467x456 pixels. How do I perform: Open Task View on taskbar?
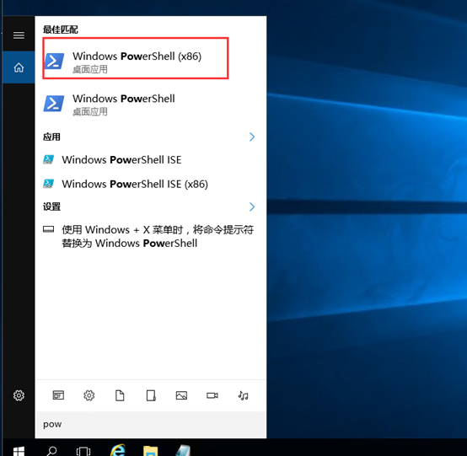83,451
